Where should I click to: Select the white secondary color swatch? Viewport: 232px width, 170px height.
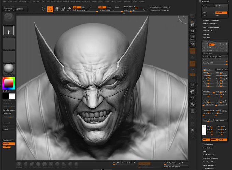point(12,96)
